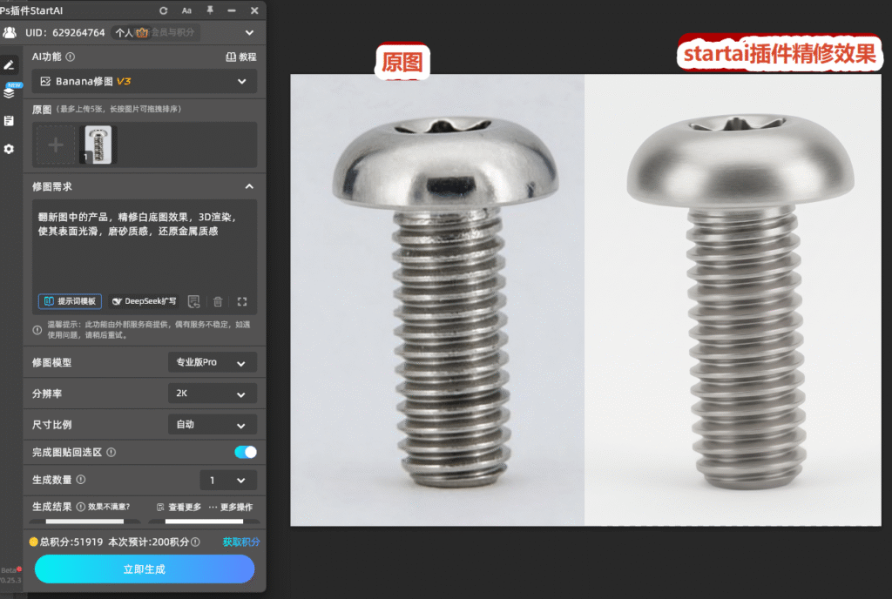Expand prompt editor with fullscreen icon
Viewport: 892px width, 599px height.
[242, 302]
